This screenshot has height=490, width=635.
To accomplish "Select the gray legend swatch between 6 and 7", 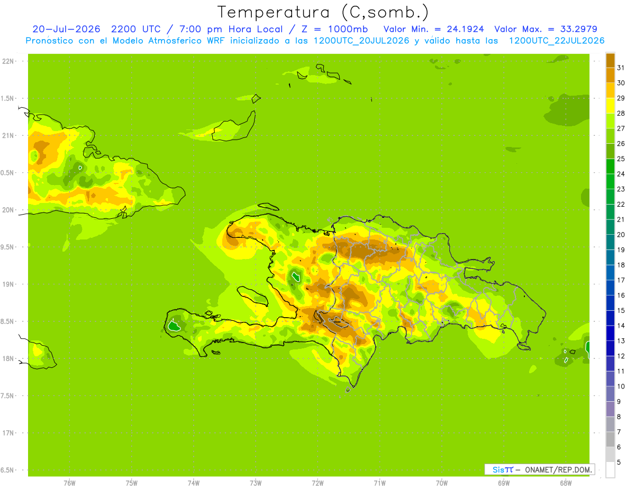I will 610,439.
